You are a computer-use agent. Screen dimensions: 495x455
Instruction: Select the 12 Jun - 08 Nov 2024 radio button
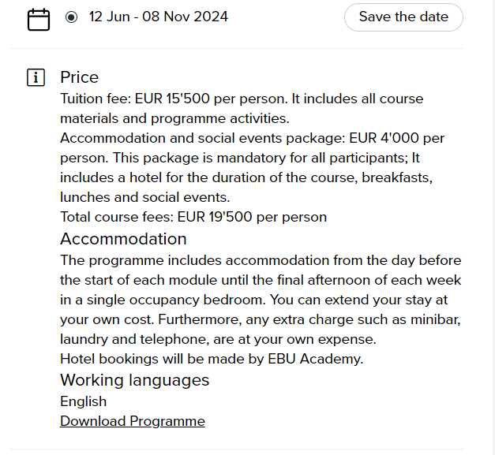(x=72, y=17)
